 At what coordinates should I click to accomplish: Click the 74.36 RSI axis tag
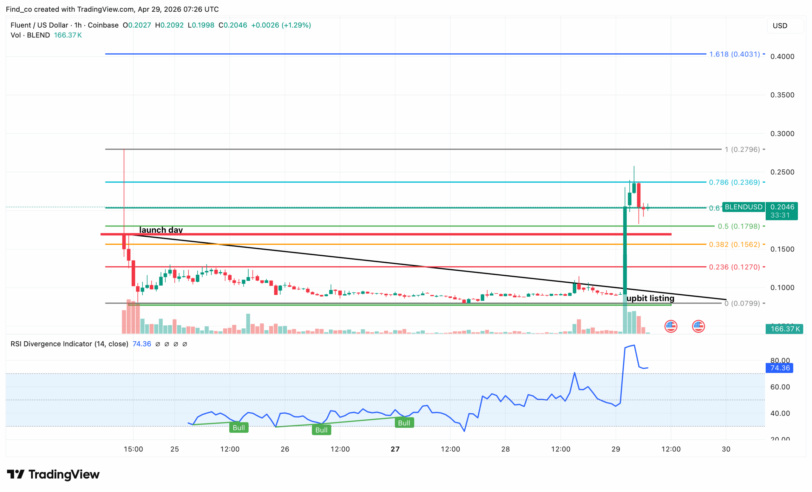(x=780, y=368)
